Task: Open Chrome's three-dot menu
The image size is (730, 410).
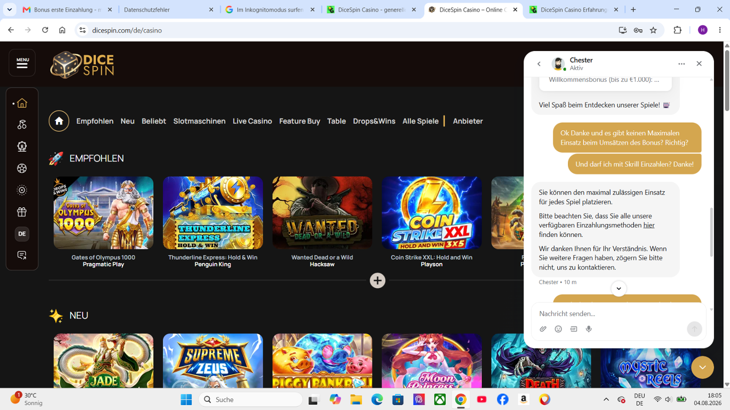Action: 720,30
